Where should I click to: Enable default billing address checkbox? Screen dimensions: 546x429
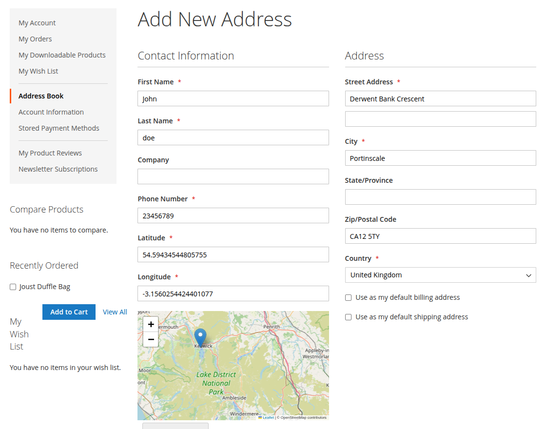pos(348,298)
